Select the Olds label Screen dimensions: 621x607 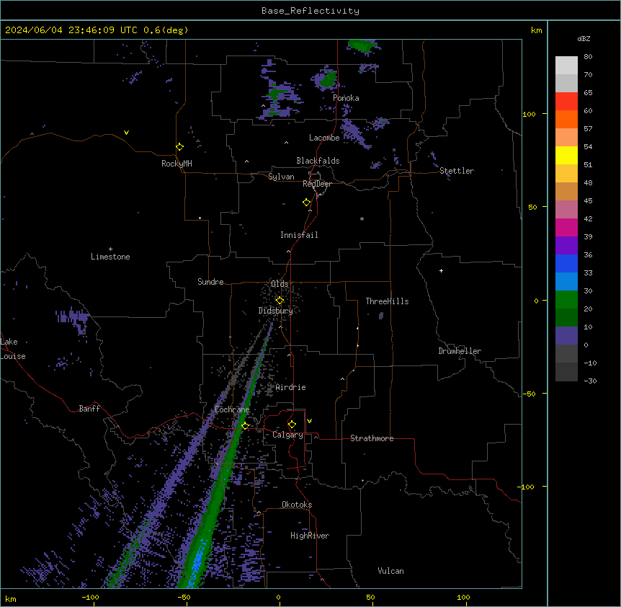point(280,284)
